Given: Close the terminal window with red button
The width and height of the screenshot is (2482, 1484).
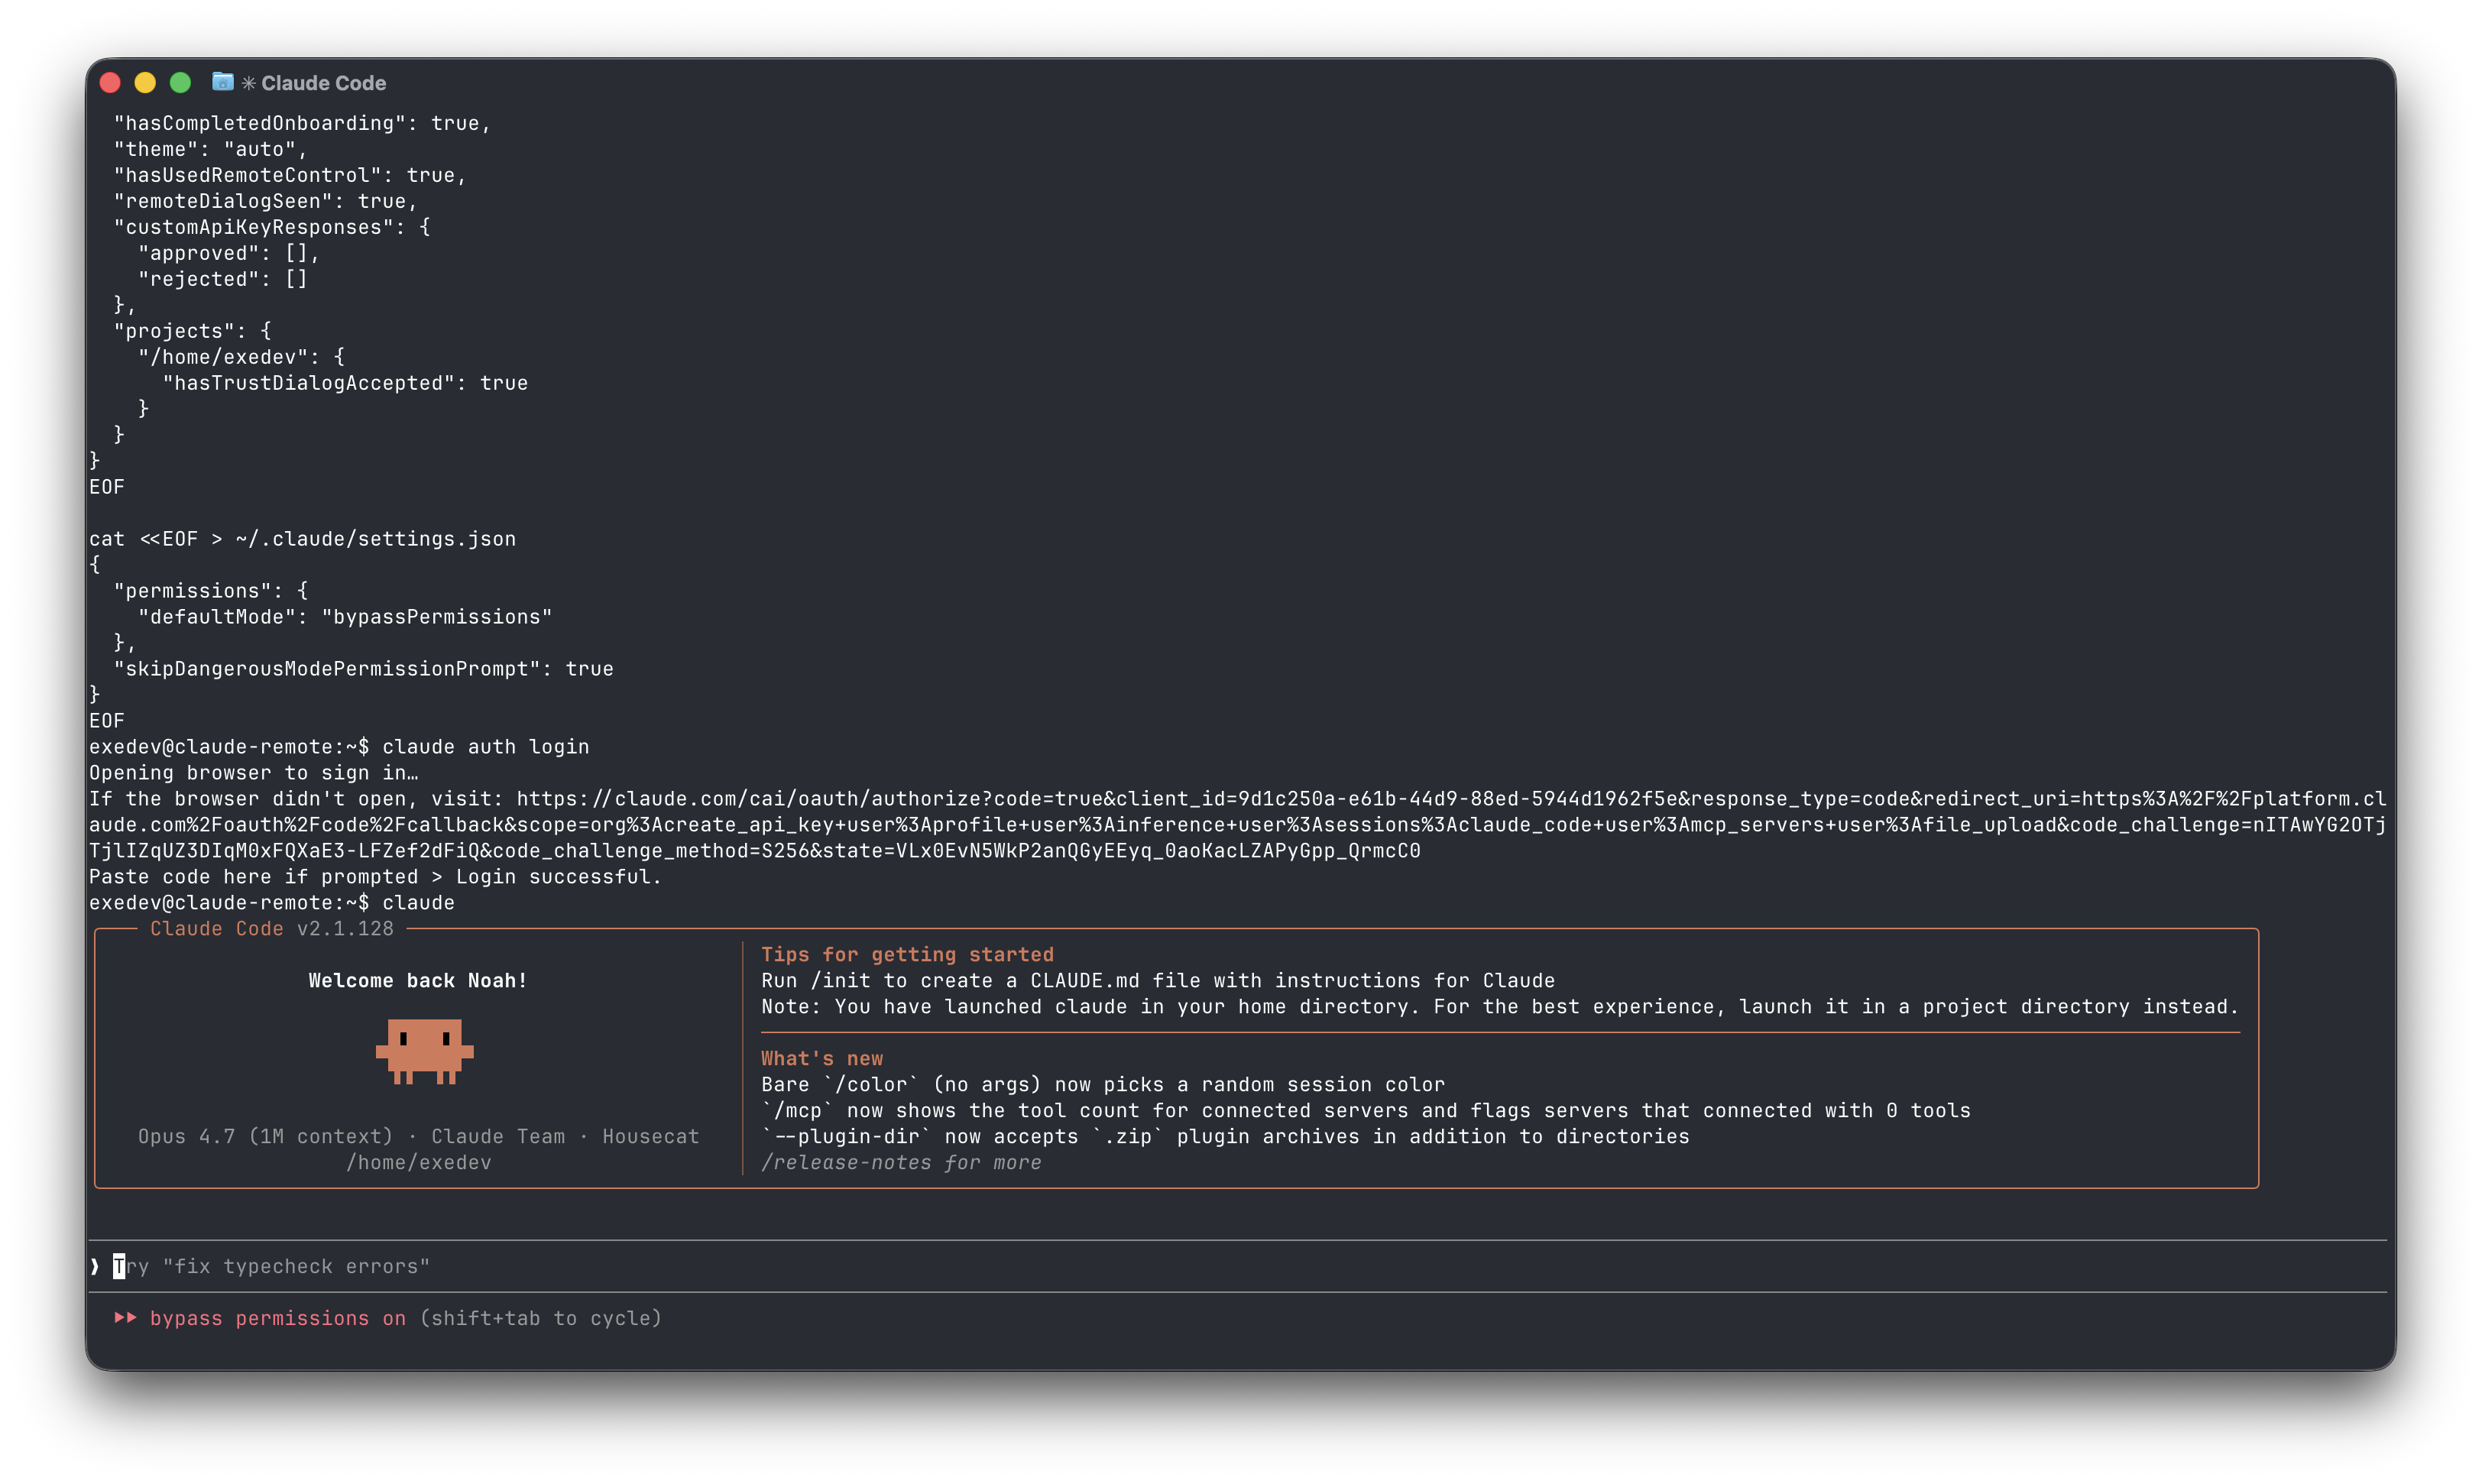Looking at the screenshot, I should (x=110, y=83).
